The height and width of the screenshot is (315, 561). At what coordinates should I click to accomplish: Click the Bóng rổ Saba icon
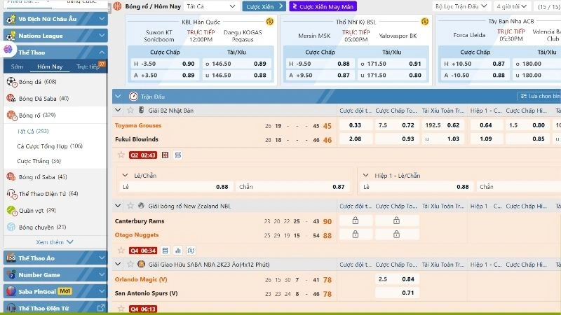[11, 177]
